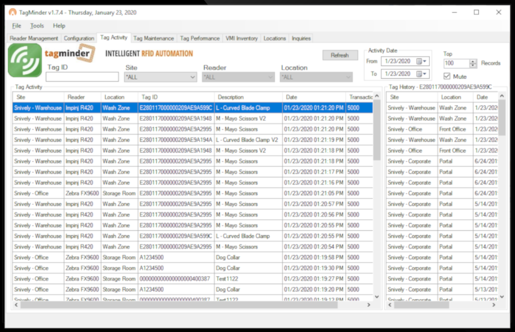Switch to the Tag Maintenance tab
515x332 pixels.
154,39
